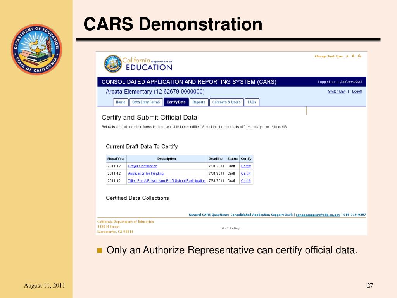
Task: Click the Current Draft Data To Certify heading
Action: tap(142, 146)
